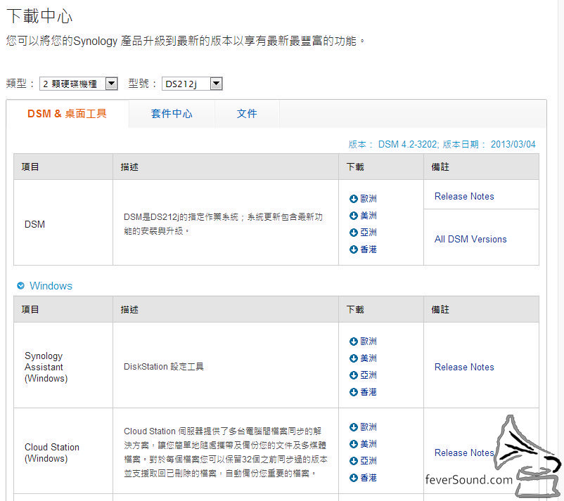This screenshot has width=564, height=501.
Task: Click the 下載中心 page title
Action: coord(39,16)
